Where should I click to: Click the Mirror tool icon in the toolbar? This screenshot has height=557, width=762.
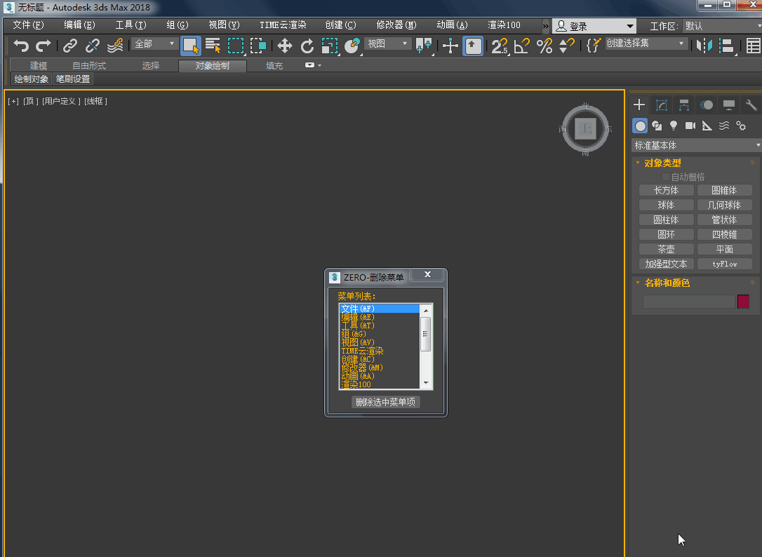704,46
